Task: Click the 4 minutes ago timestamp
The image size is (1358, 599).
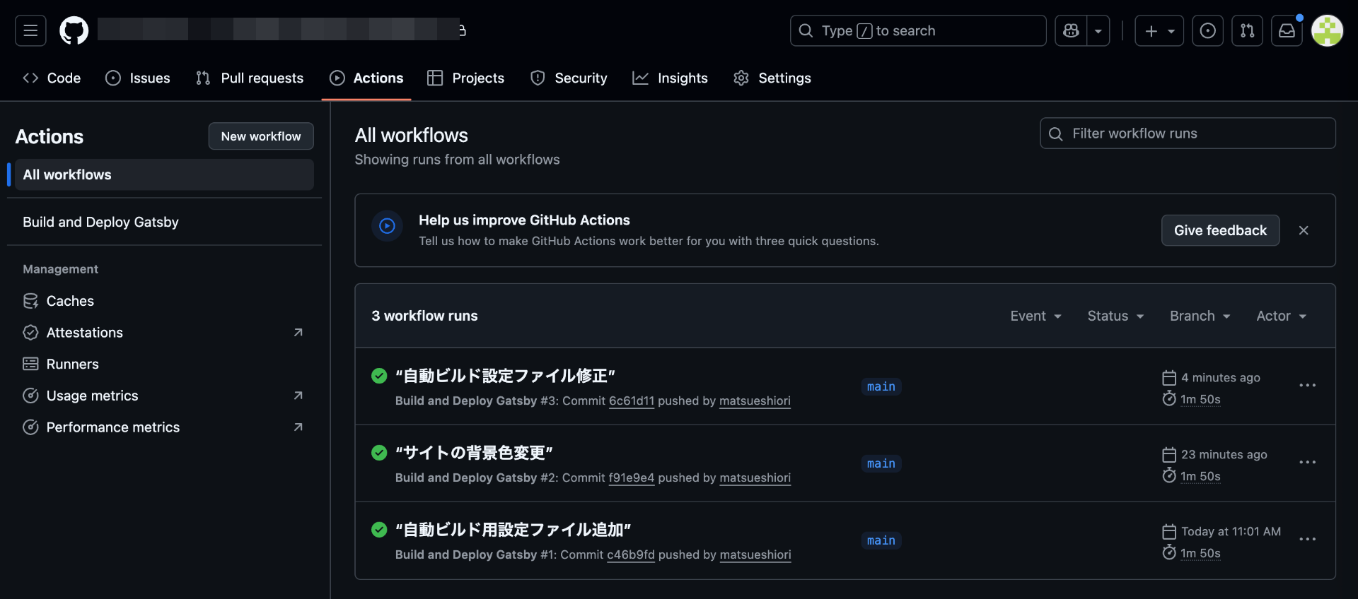Action: pyautogui.click(x=1221, y=377)
